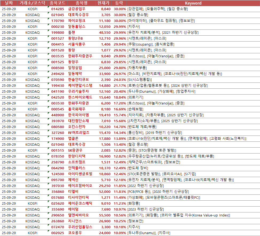Screen dimensions: 260x236
Task: Click the 종목명 column header
Action: pos(81,3)
